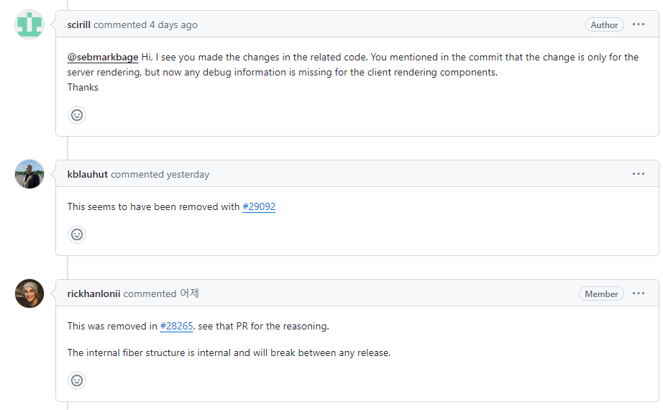Click the Author badge label
Screen dimensions: 663x410
[x=604, y=25]
